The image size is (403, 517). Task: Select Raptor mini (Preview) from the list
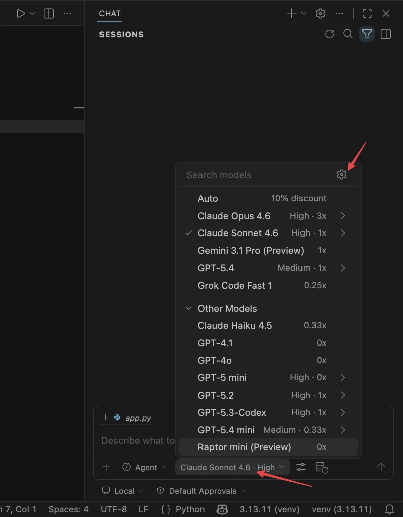point(244,447)
